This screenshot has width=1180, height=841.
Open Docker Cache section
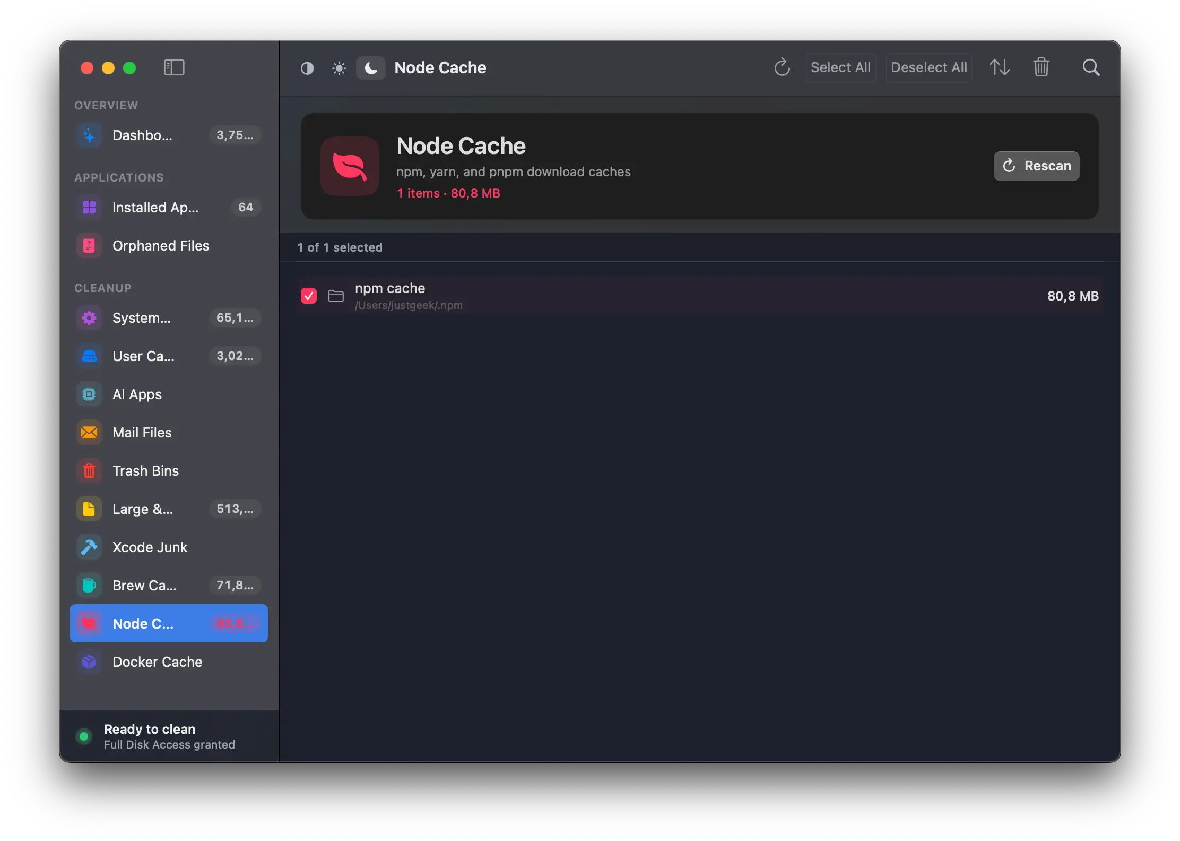(x=169, y=662)
